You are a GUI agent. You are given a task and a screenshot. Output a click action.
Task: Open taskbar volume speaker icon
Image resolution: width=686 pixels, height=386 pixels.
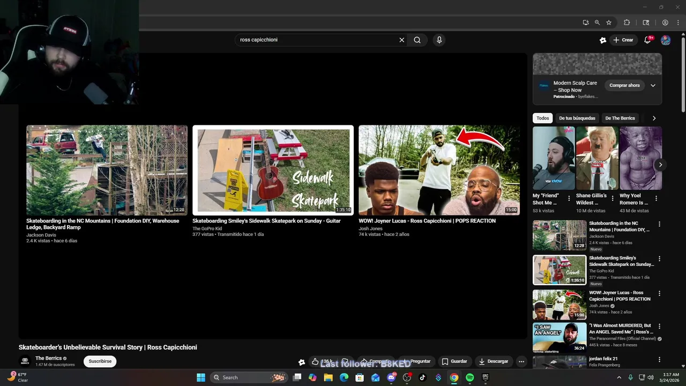(x=651, y=377)
